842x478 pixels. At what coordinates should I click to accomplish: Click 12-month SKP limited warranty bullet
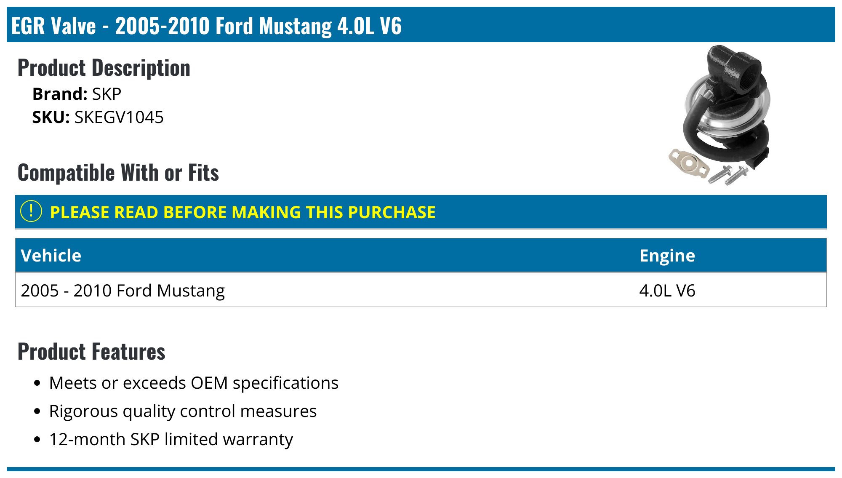tap(171, 439)
